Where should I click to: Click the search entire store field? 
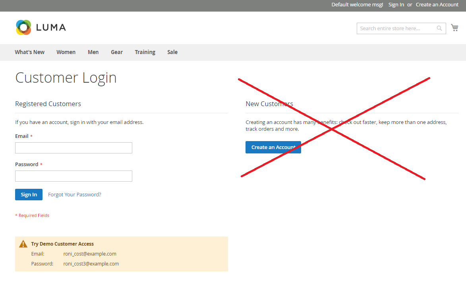coord(395,29)
